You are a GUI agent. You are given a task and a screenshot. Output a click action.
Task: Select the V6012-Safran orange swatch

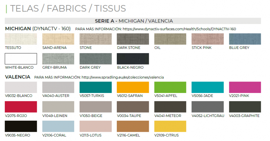133,87
